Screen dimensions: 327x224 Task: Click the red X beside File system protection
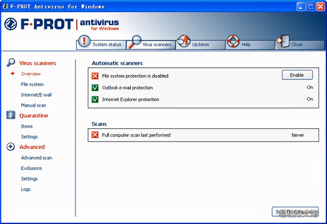point(95,76)
